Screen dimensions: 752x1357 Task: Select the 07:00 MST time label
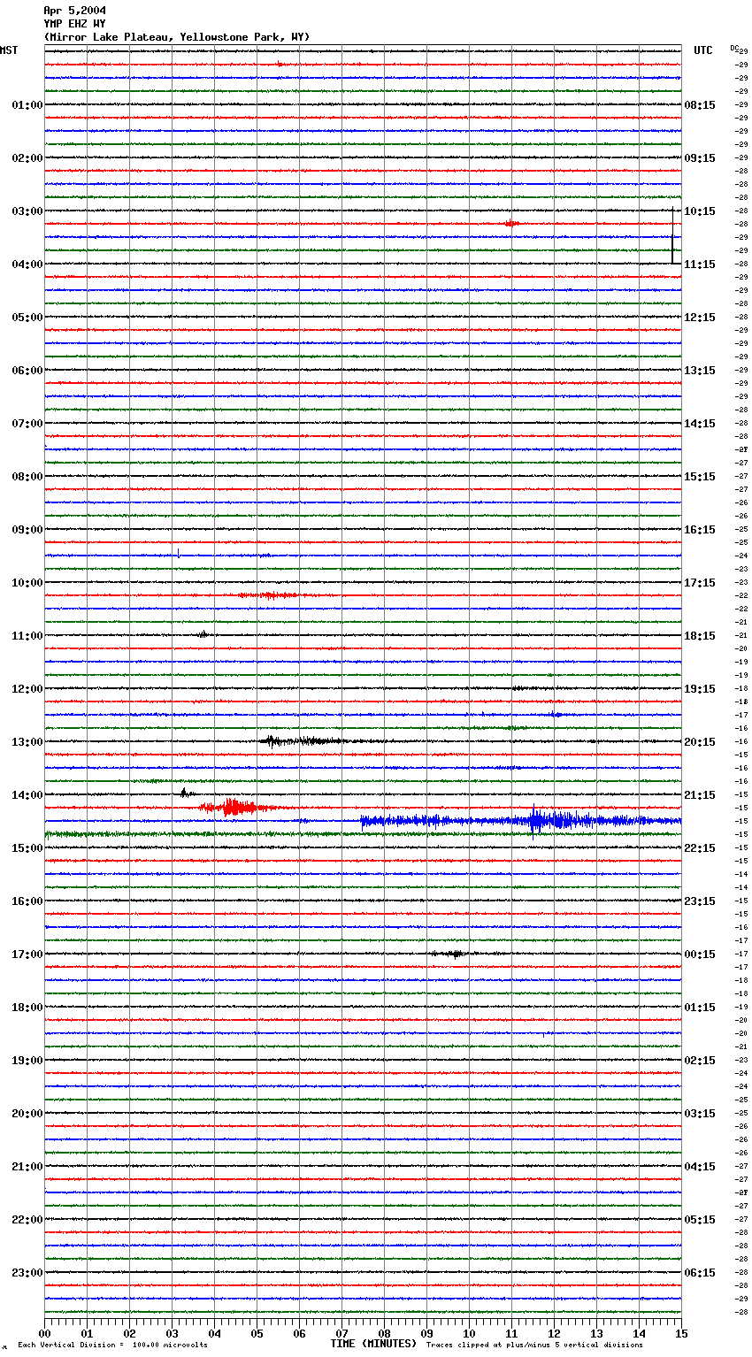click(x=27, y=424)
